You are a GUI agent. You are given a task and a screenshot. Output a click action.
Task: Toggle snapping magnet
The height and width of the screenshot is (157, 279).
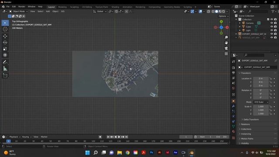pos(116,11)
